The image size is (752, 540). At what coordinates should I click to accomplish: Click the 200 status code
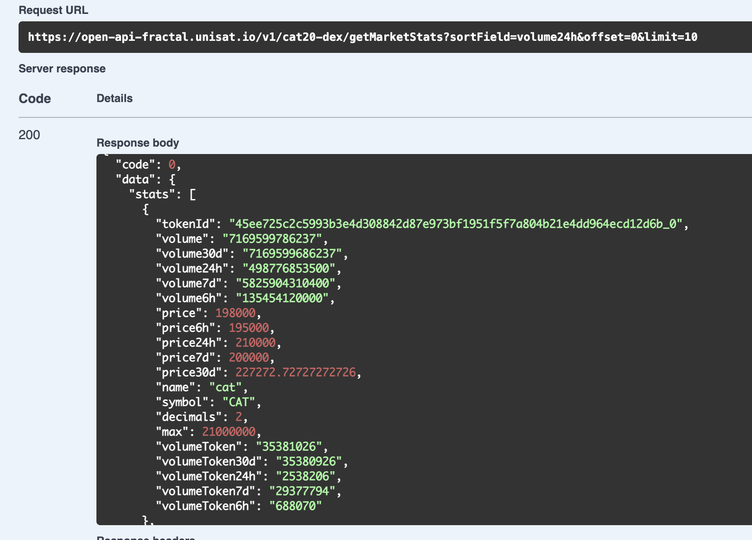(29, 135)
